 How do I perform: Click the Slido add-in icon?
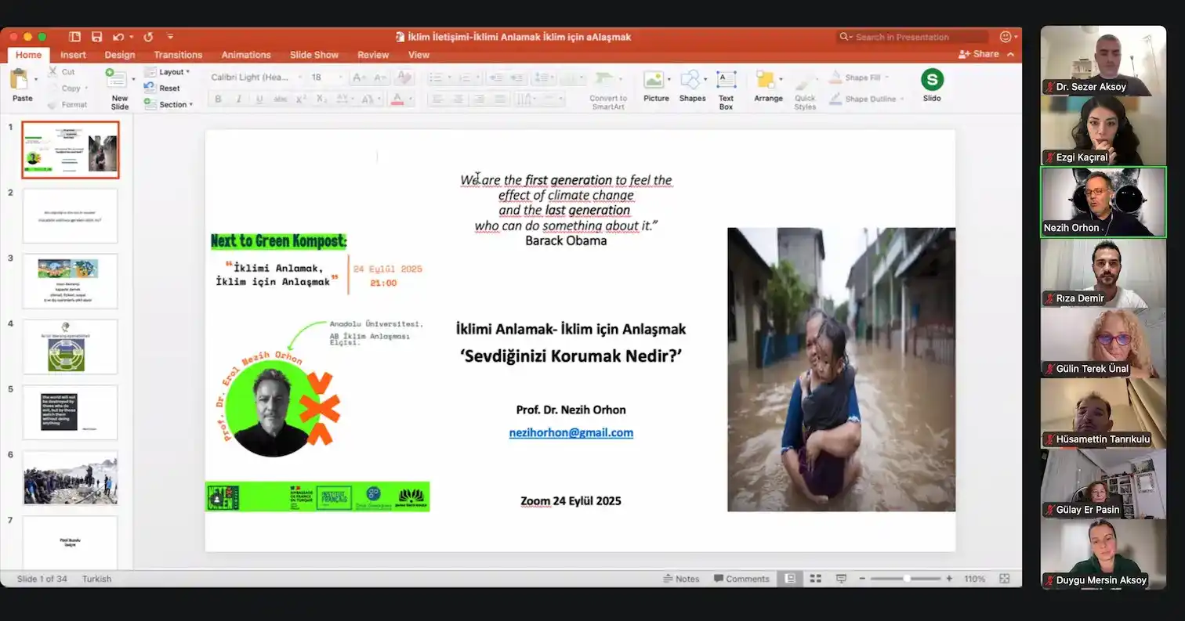[932, 81]
